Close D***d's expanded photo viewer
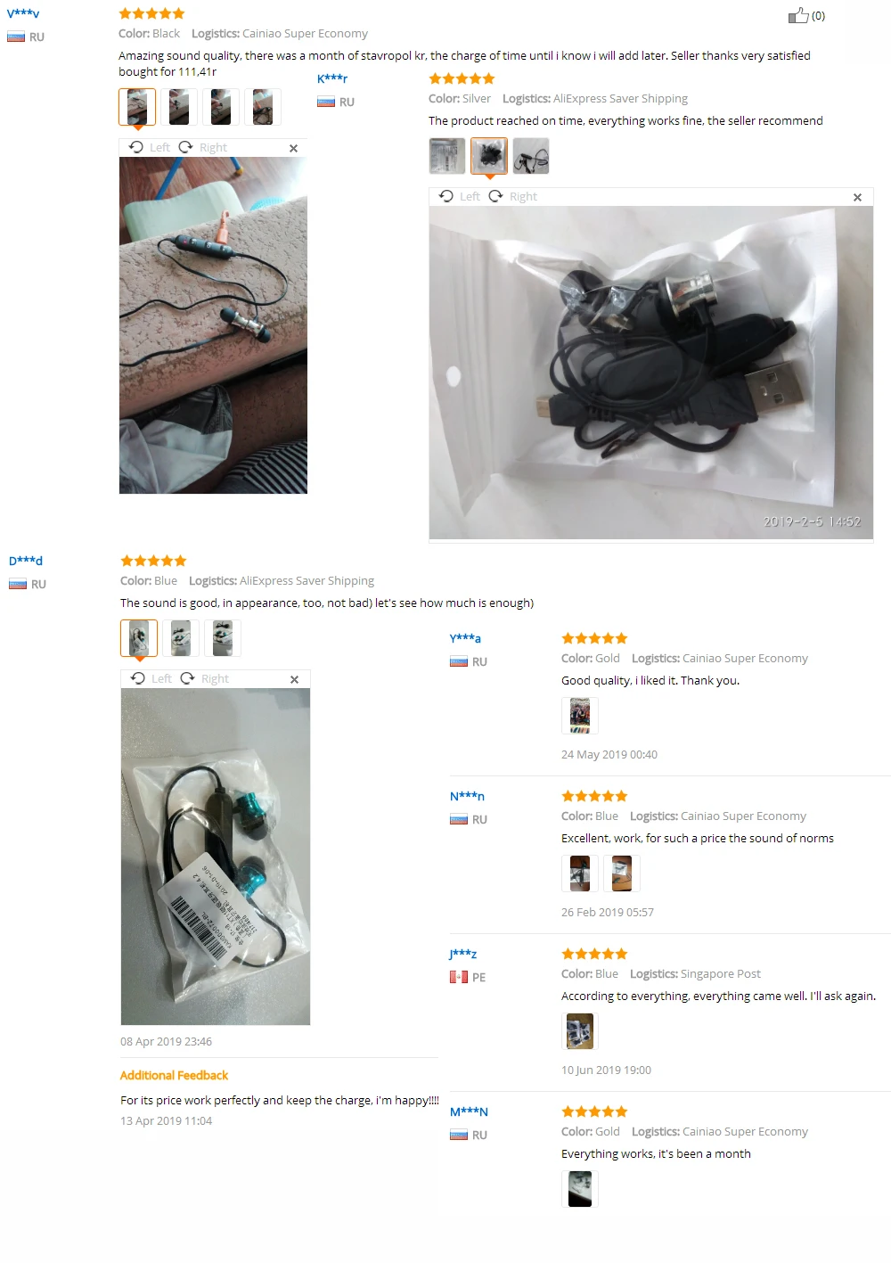This screenshot has height=1263, width=891. [x=294, y=679]
